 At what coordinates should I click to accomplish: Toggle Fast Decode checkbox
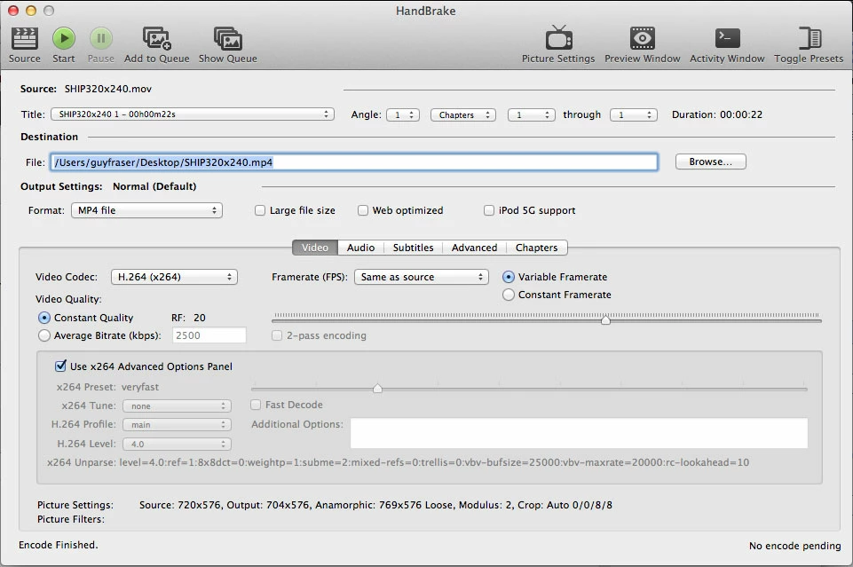[256, 405]
